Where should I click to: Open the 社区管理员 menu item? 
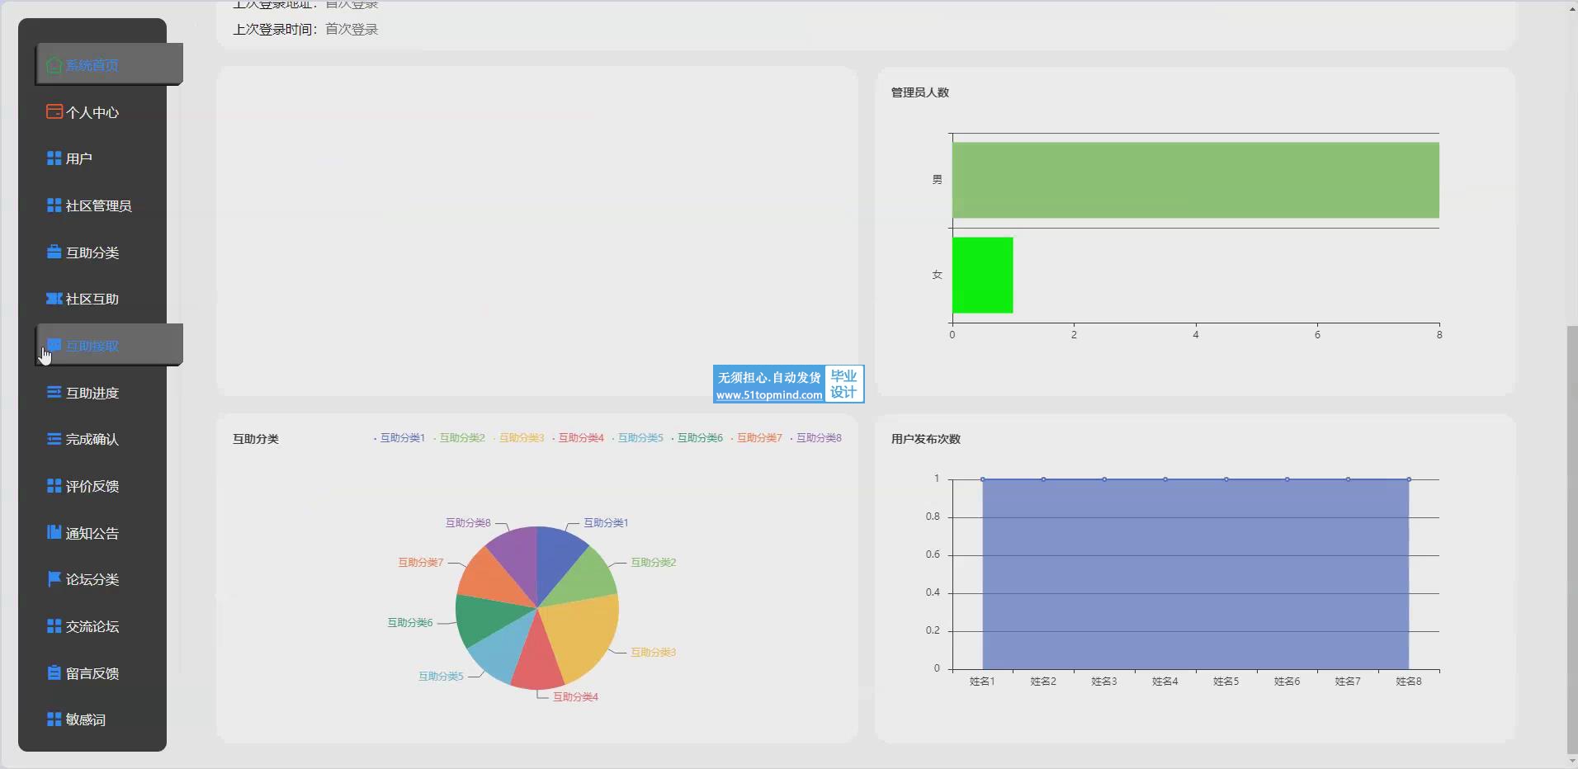[98, 205]
